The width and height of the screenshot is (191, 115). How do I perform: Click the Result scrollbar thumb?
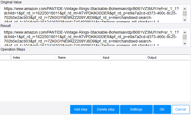[185, 37]
